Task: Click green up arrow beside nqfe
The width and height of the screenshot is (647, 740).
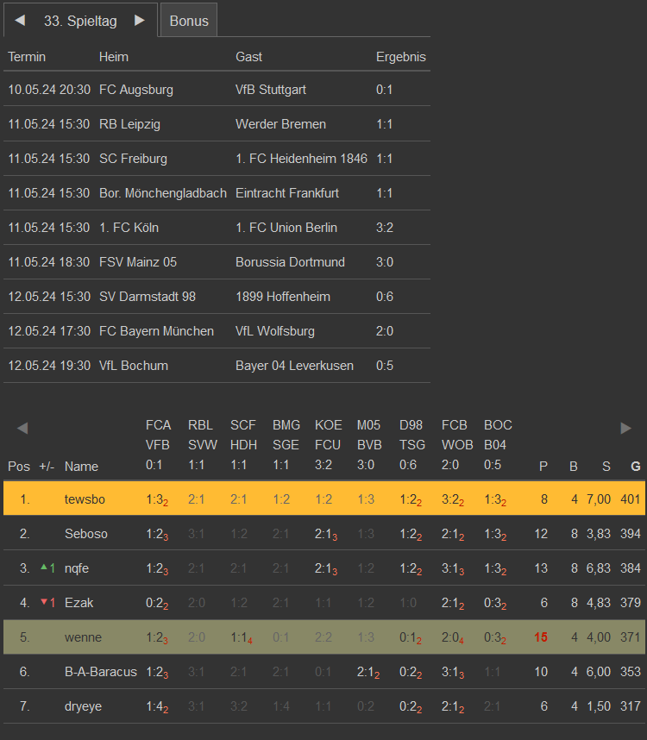Action: coord(45,567)
